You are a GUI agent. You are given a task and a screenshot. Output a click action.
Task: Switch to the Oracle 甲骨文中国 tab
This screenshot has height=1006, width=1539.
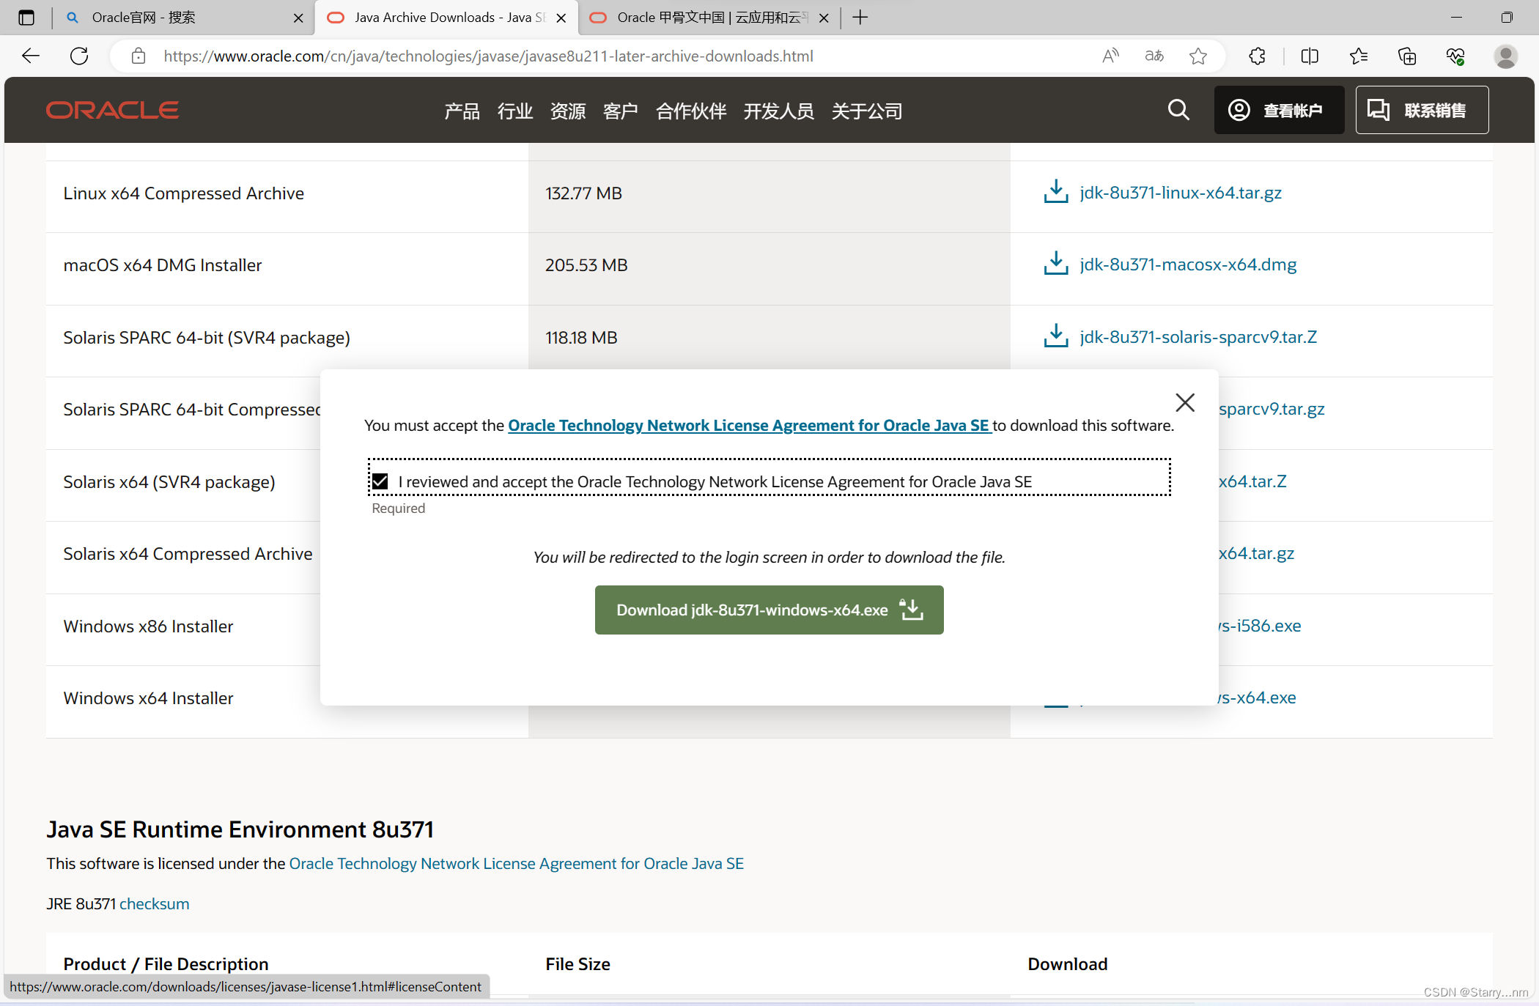click(707, 18)
